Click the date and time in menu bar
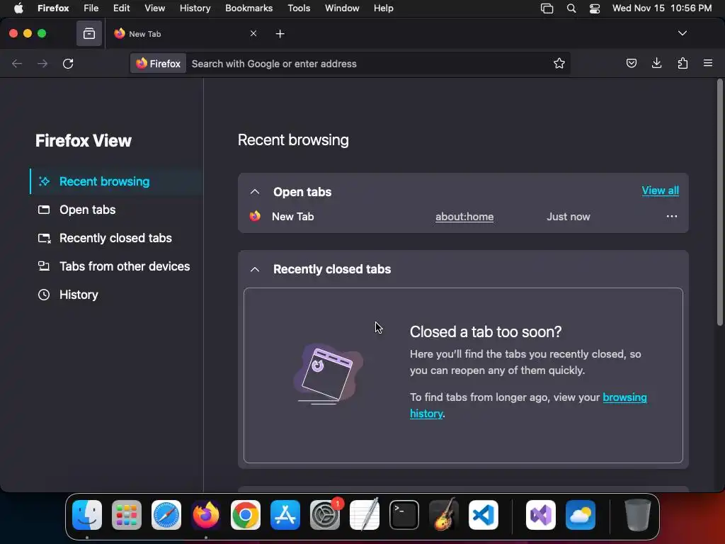The height and width of the screenshot is (544, 725). [x=662, y=8]
